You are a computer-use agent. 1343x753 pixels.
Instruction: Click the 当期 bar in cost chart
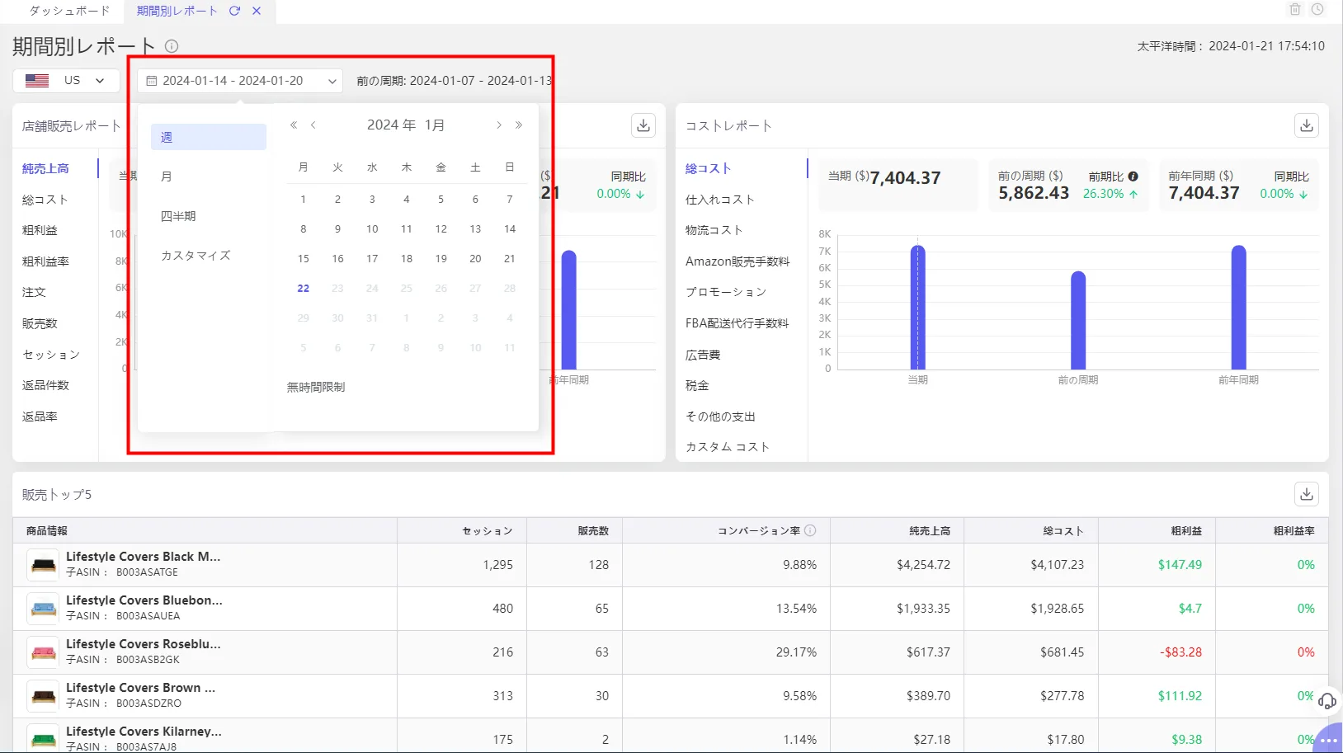(x=917, y=307)
